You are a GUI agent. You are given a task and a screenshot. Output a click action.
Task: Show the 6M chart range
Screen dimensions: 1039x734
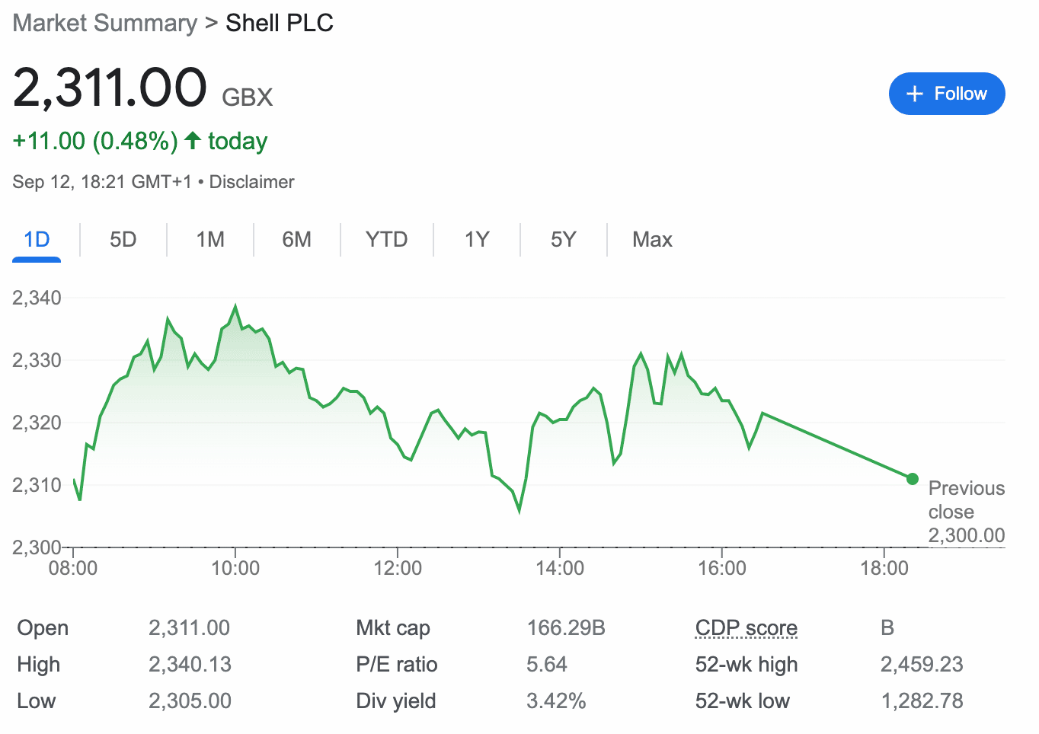297,240
